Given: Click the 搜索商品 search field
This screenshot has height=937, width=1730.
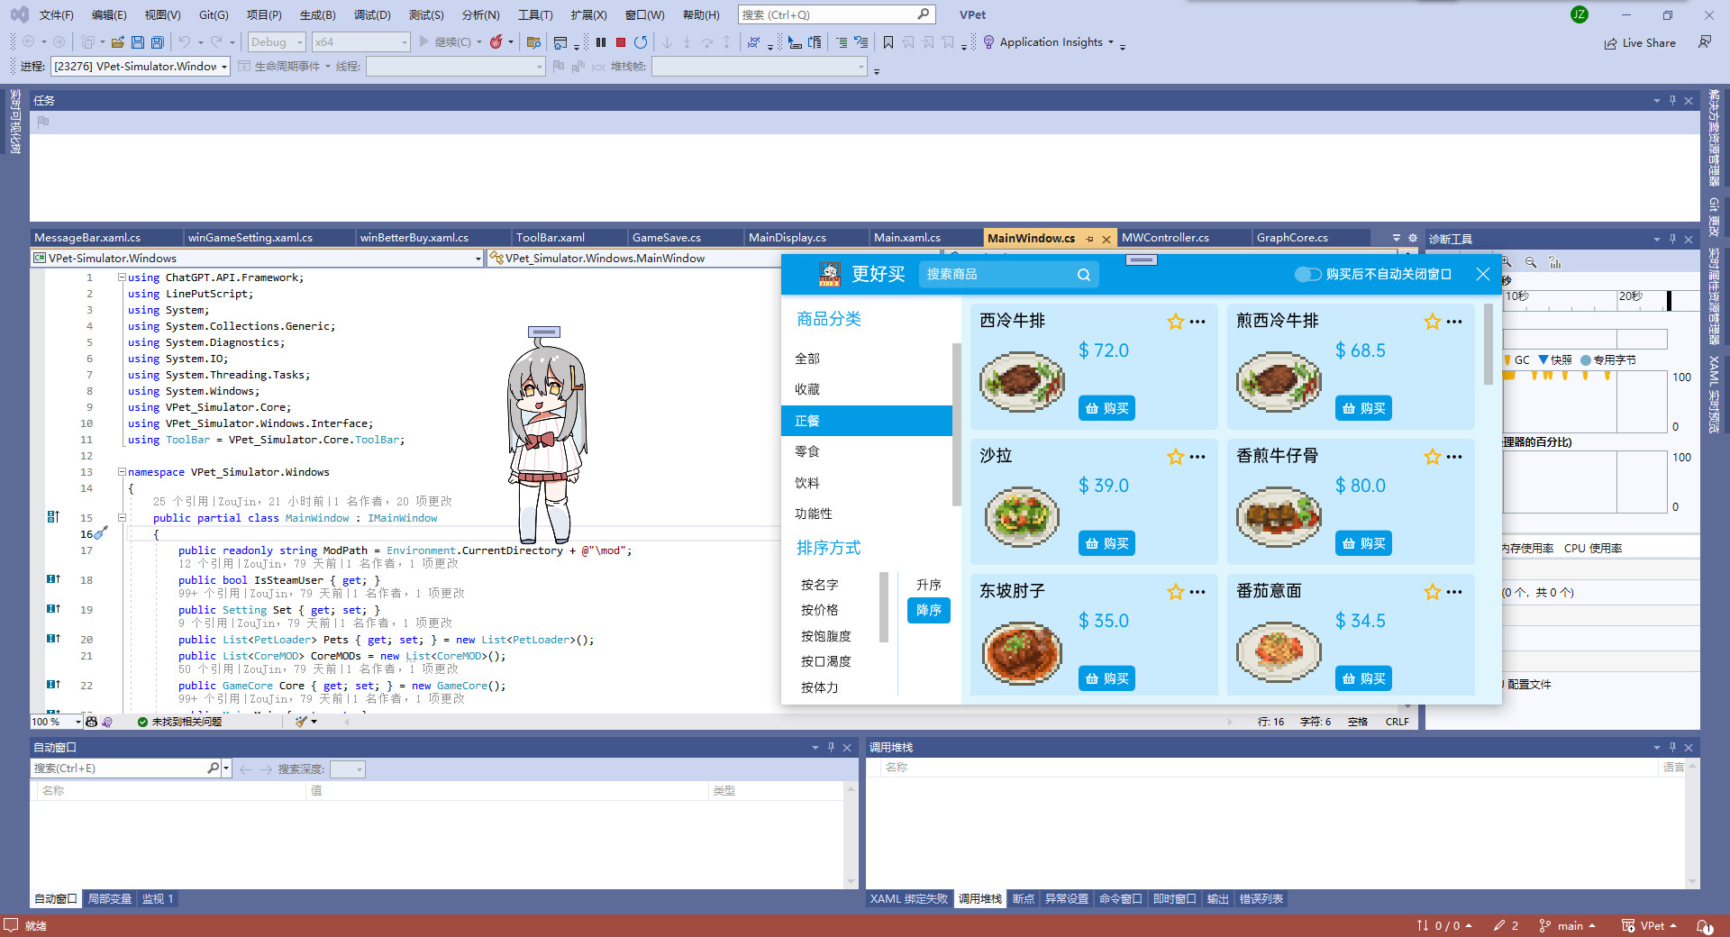Looking at the screenshot, I should tap(996, 275).
